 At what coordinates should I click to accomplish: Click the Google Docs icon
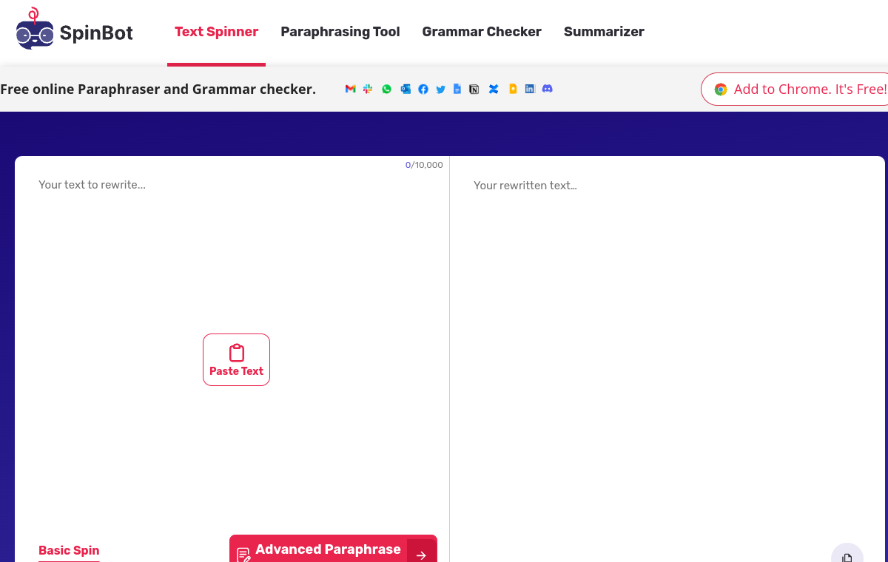coord(457,89)
